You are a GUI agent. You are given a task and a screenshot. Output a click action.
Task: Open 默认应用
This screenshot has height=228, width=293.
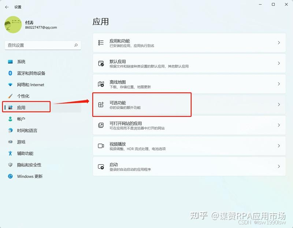click(189, 63)
